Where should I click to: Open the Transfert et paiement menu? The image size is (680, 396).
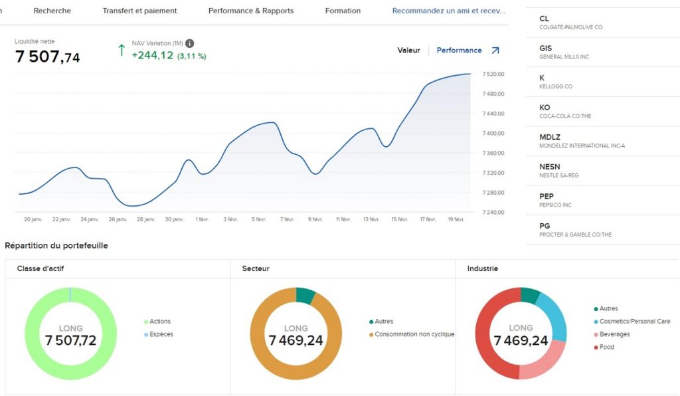pos(139,11)
